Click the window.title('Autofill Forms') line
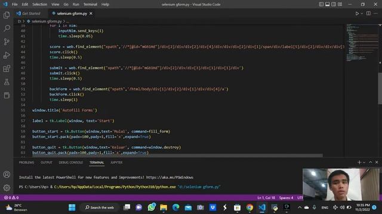 point(64,110)
